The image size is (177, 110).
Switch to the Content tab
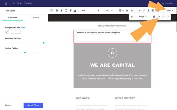point(35,18)
